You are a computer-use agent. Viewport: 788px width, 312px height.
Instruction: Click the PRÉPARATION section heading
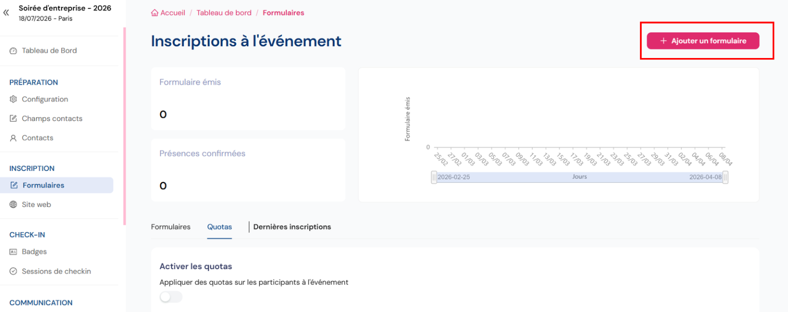tap(33, 83)
